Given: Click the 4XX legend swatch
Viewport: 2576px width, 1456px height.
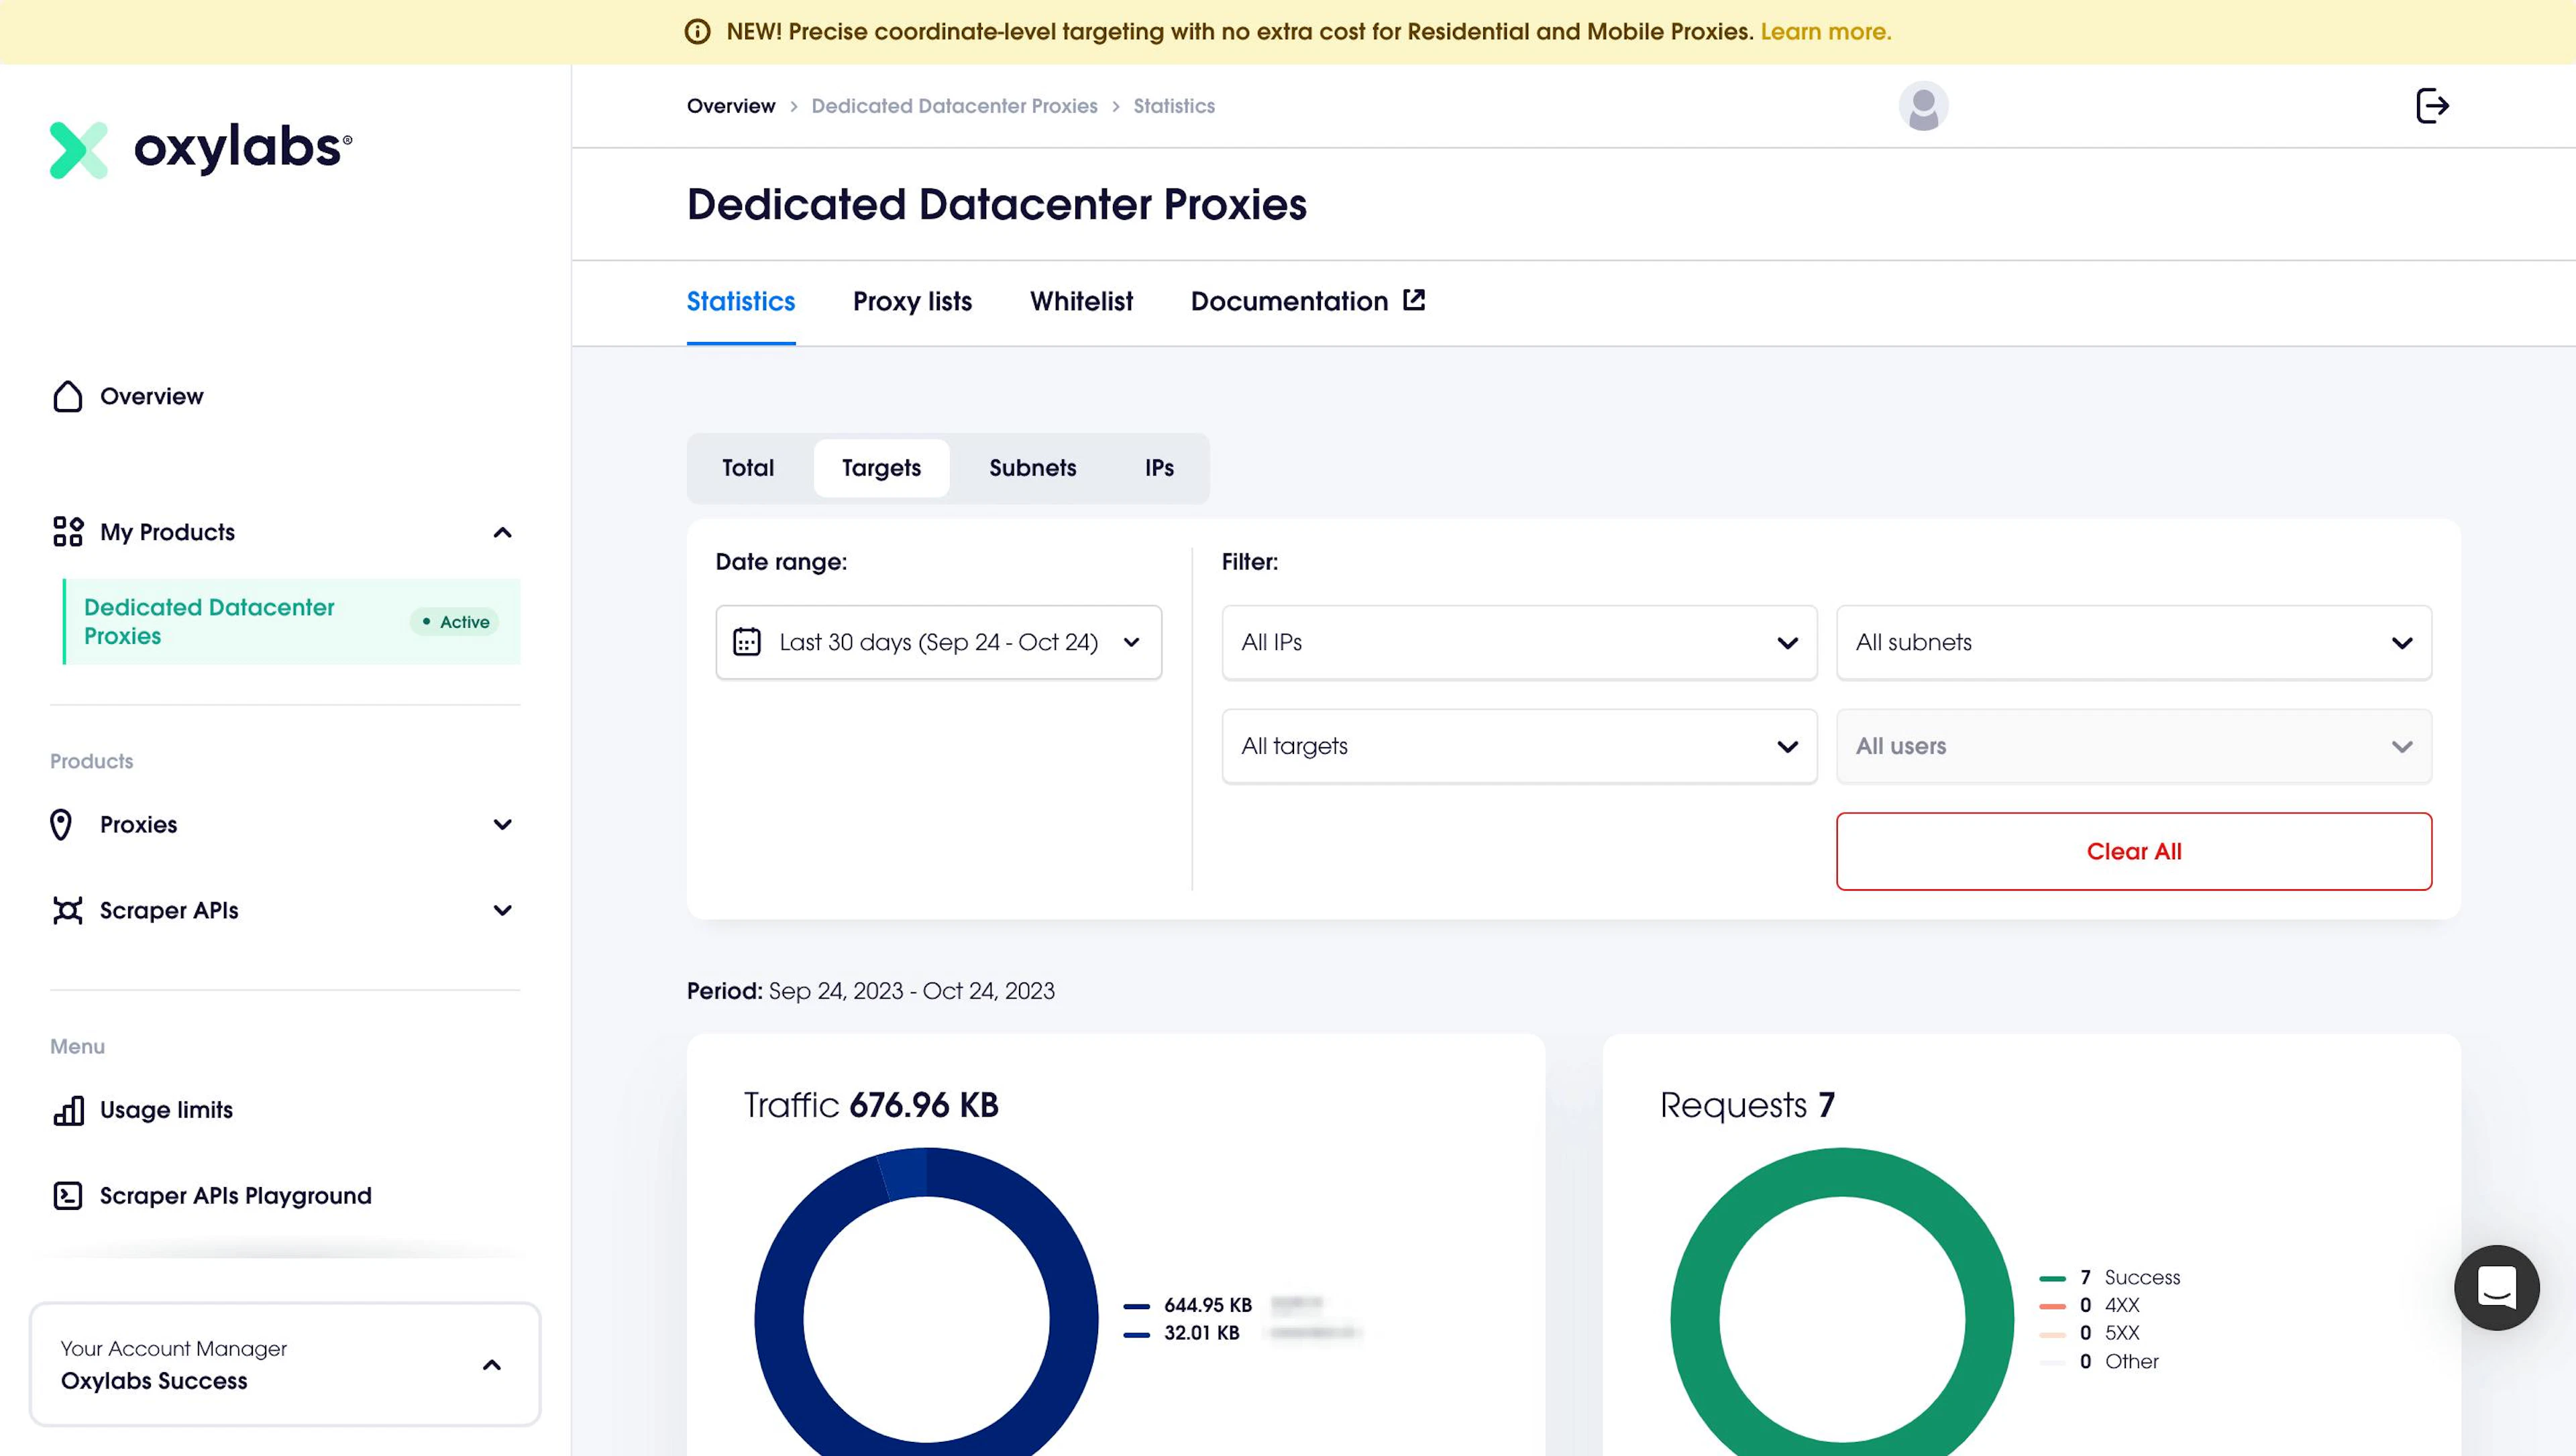Looking at the screenshot, I should click(x=2052, y=1306).
